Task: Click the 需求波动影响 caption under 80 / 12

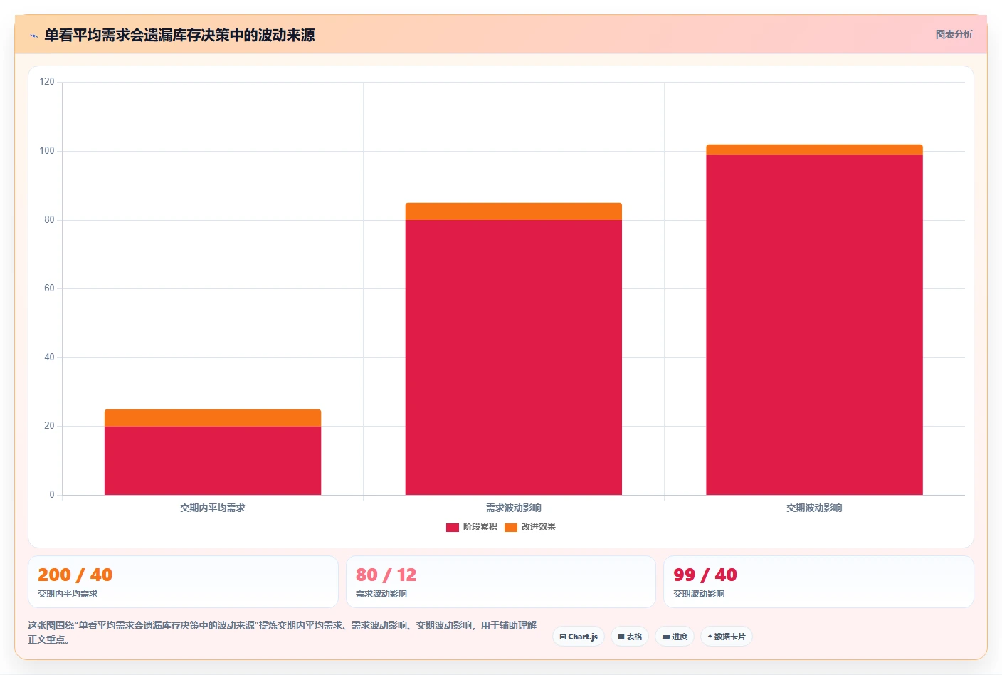Action: point(381,594)
